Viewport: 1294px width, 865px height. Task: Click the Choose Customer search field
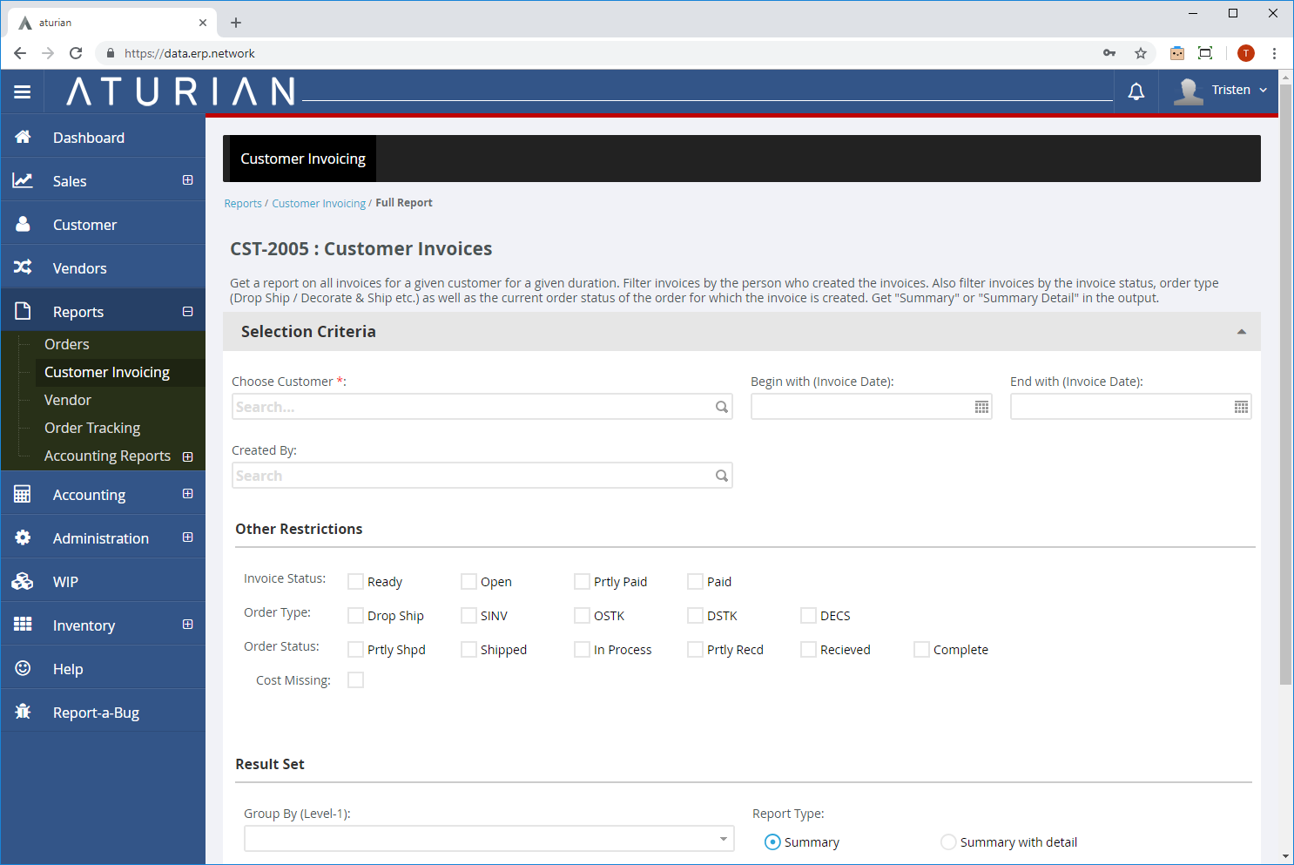click(x=470, y=407)
